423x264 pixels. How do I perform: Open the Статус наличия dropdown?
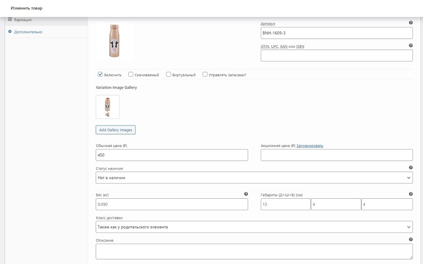pyautogui.click(x=254, y=178)
